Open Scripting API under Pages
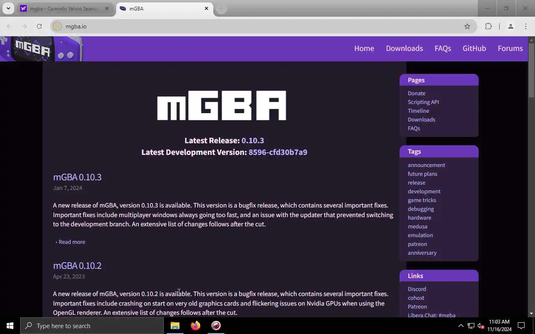 pyautogui.click(x=423, y=102)
